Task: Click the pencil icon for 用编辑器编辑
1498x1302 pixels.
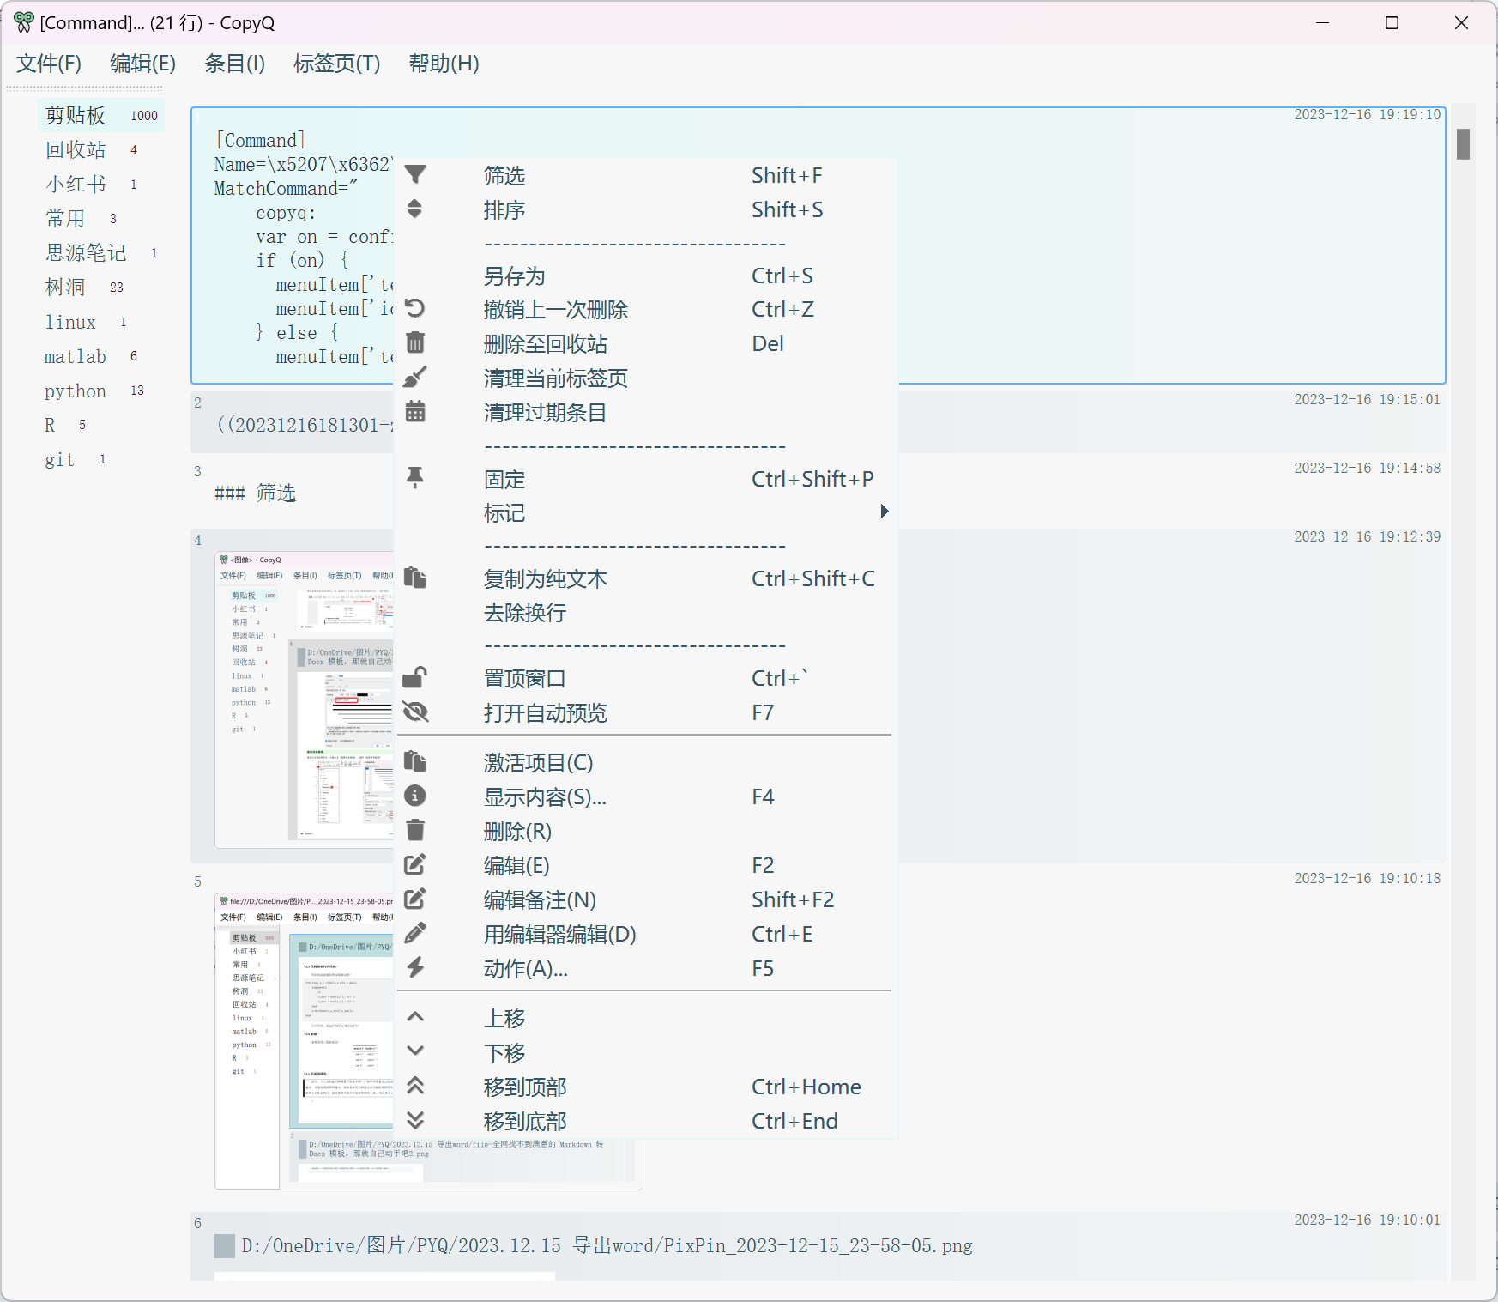Action: 415,933
